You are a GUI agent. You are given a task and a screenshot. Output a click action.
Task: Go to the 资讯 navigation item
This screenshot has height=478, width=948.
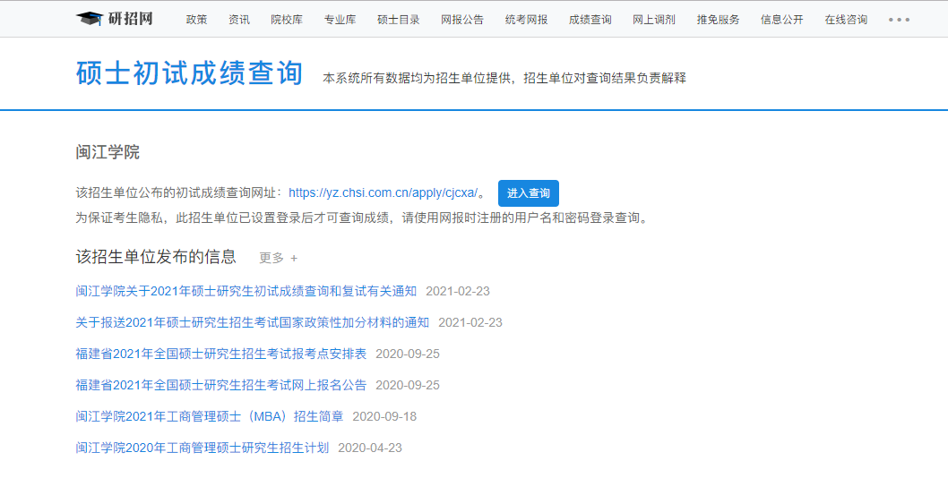239,20
